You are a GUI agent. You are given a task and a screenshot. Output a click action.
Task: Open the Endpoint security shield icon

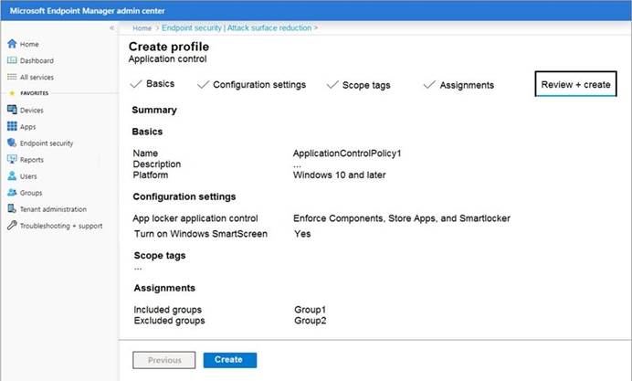click(x=12, y=143)
